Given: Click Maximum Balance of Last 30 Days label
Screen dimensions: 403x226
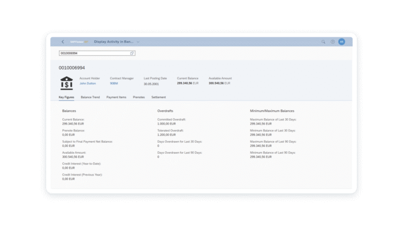Looking at the screenshot, I should pos(273,119).
